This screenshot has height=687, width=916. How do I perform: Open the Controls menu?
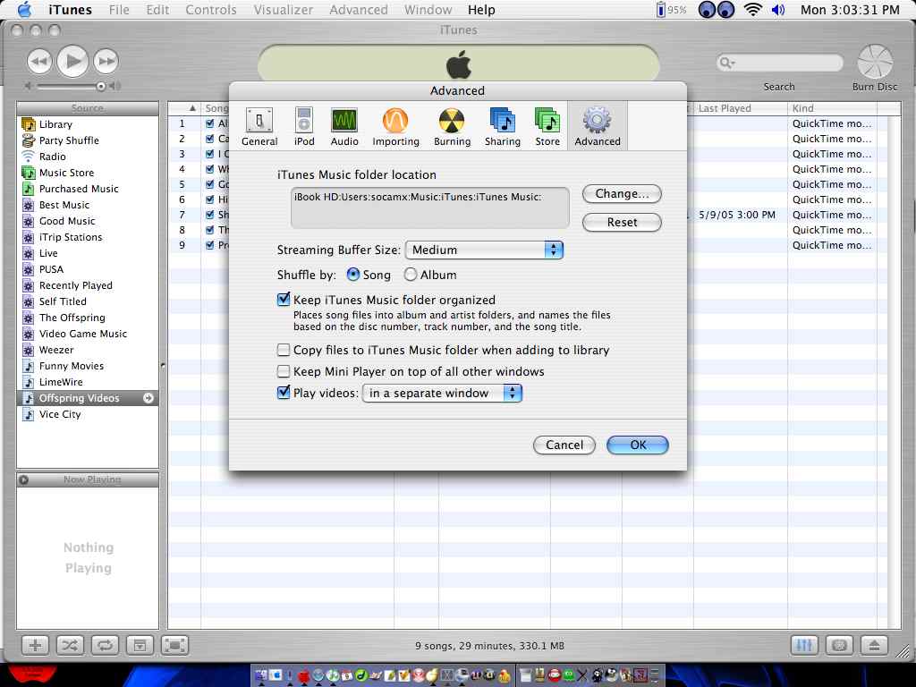pos(211,10)
